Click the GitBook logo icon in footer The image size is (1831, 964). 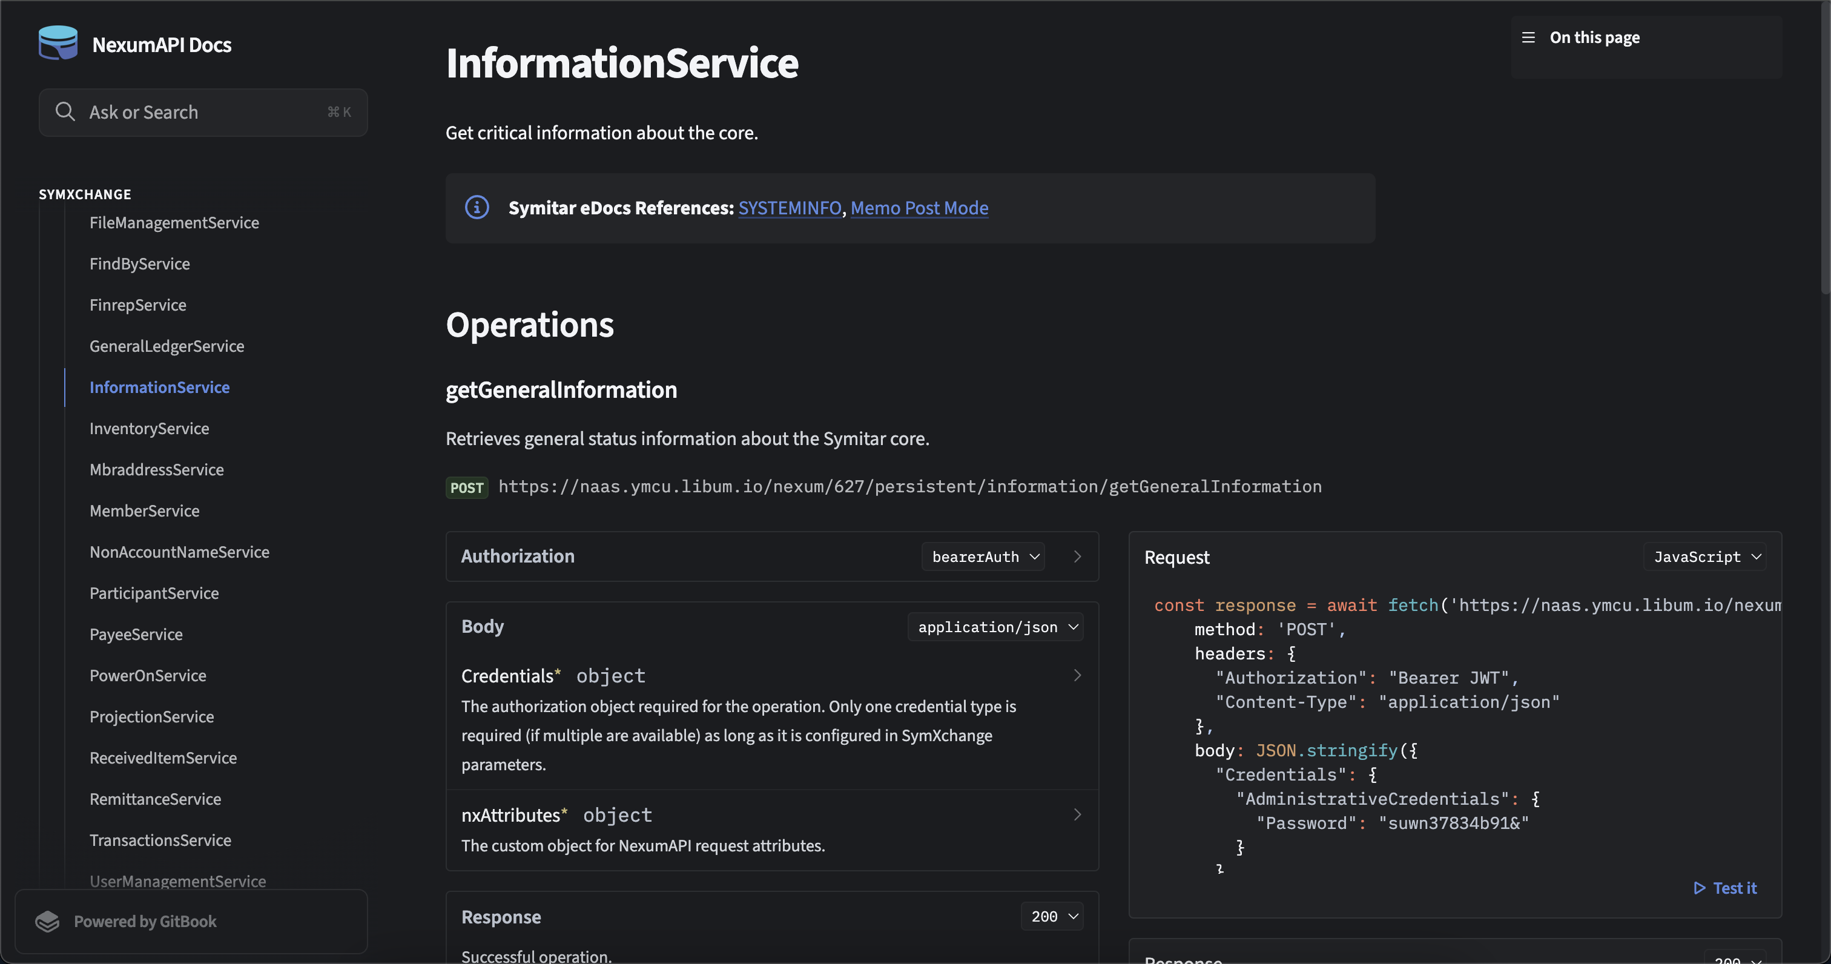48,922
